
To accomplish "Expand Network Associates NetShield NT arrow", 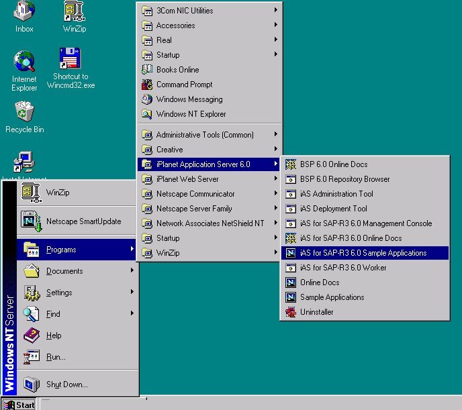I will click(x=276, y=223).
